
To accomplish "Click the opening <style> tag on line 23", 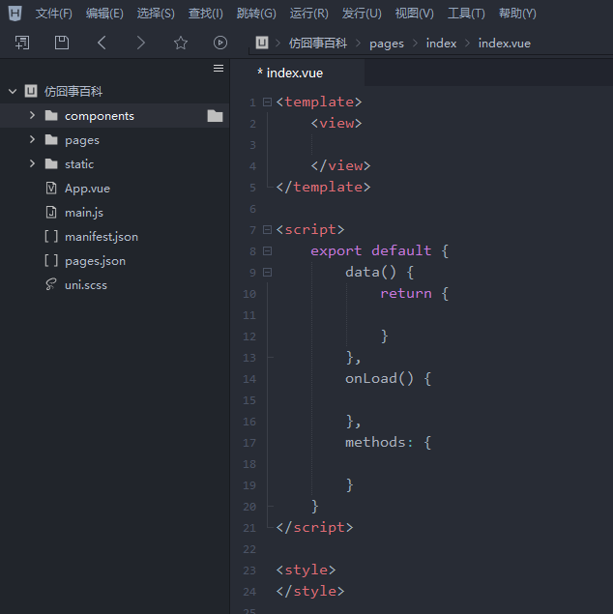I will point(306,570).
